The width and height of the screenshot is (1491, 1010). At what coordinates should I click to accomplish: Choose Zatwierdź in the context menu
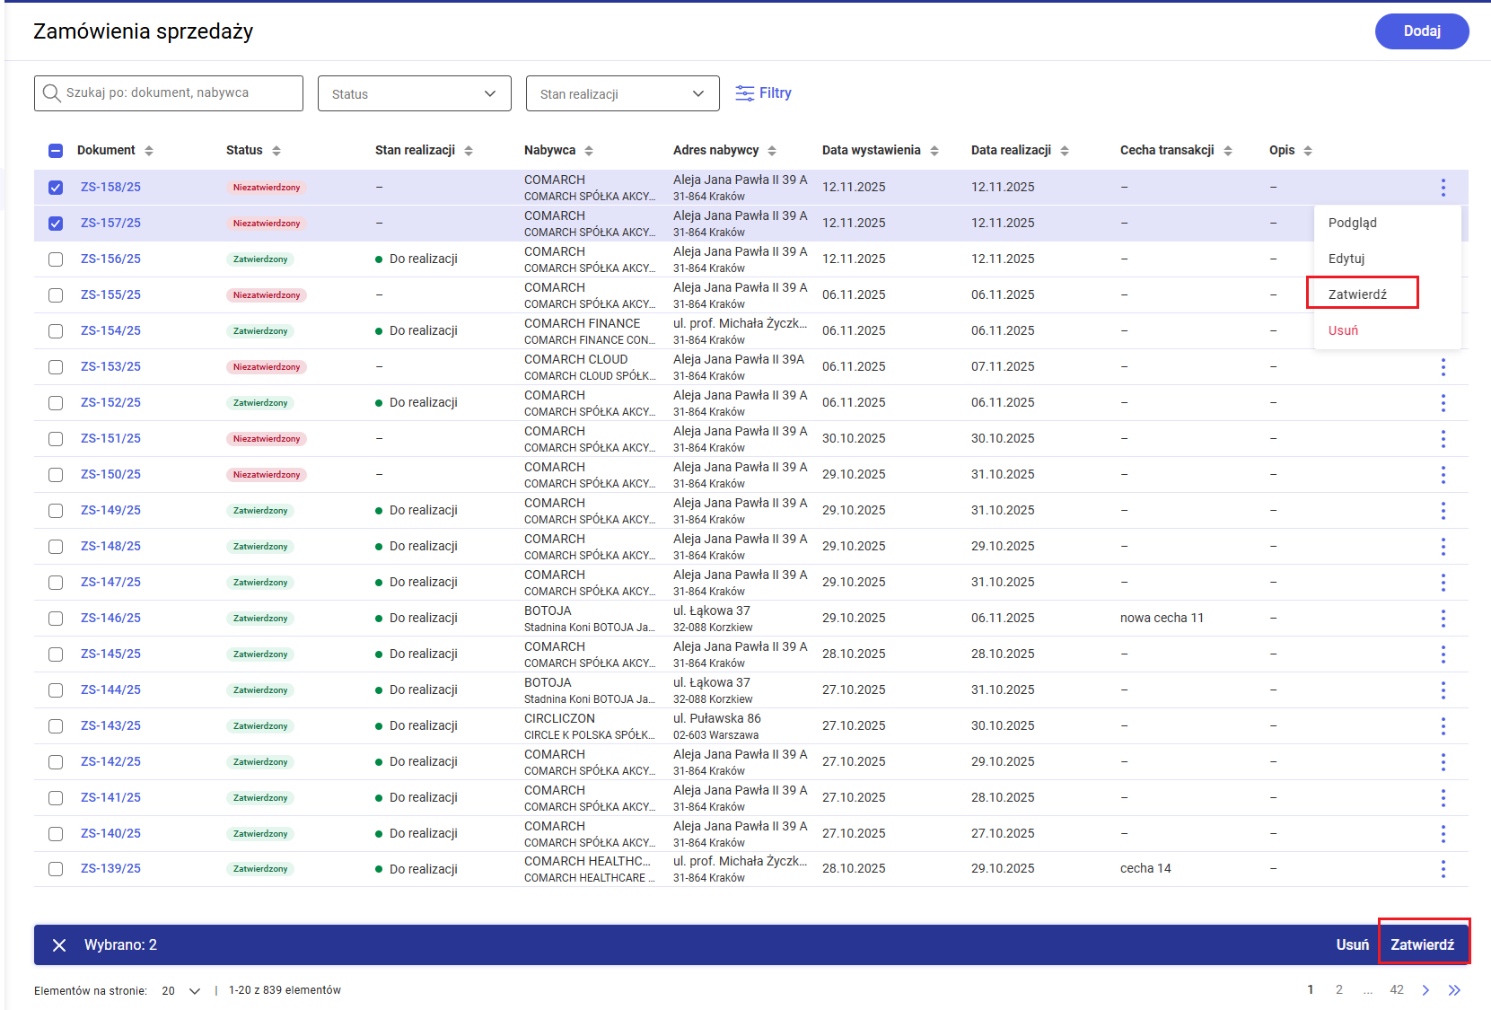[x=1357, y=294]
